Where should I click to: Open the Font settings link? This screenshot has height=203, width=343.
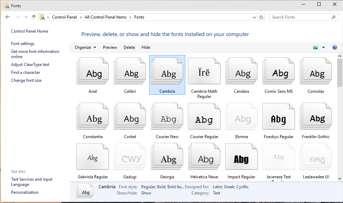23,44
